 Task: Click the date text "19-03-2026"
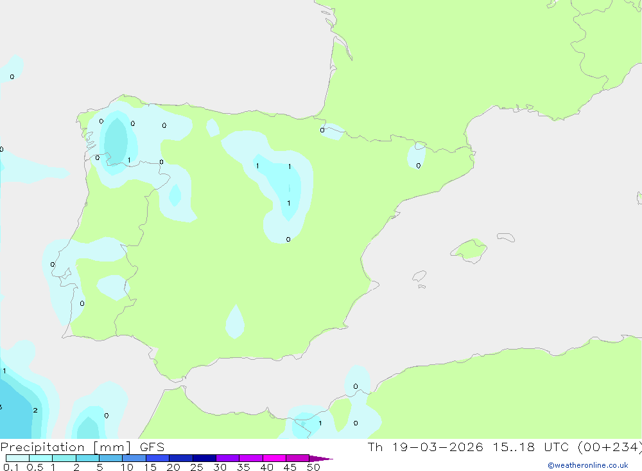[x=438, y=447]
